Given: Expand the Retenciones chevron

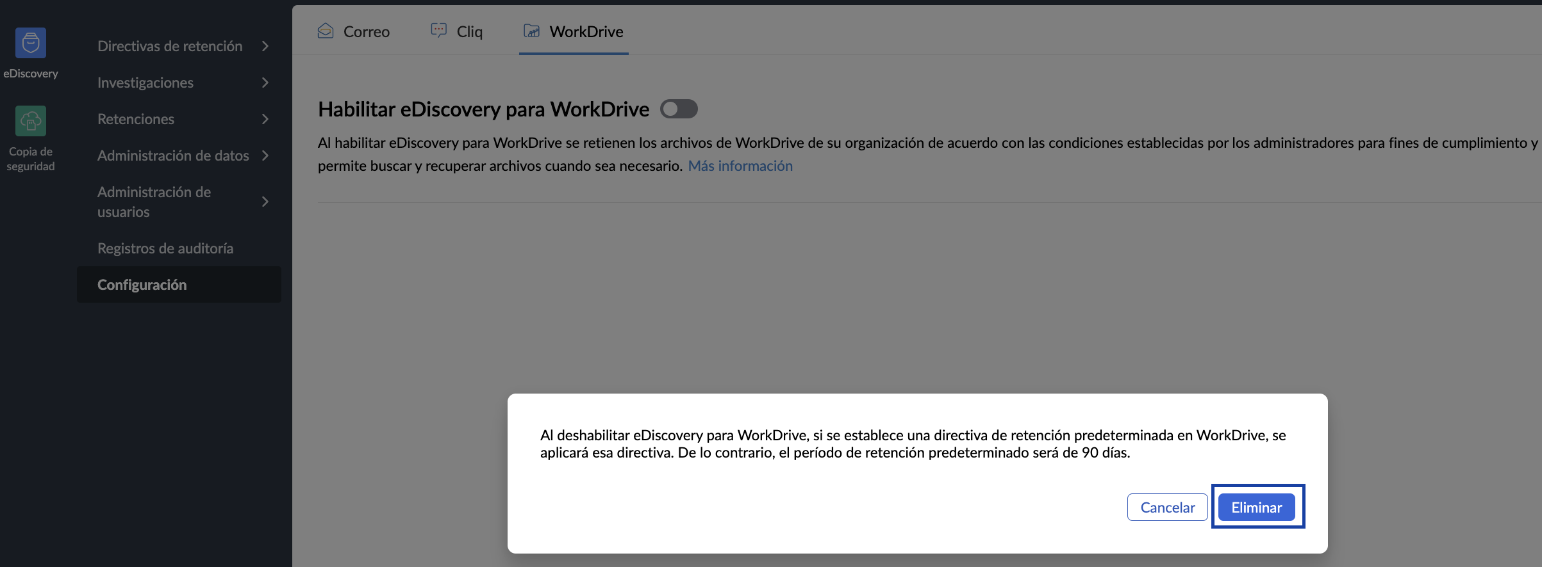Looking at the screenshot, I should tap(265, 119).
